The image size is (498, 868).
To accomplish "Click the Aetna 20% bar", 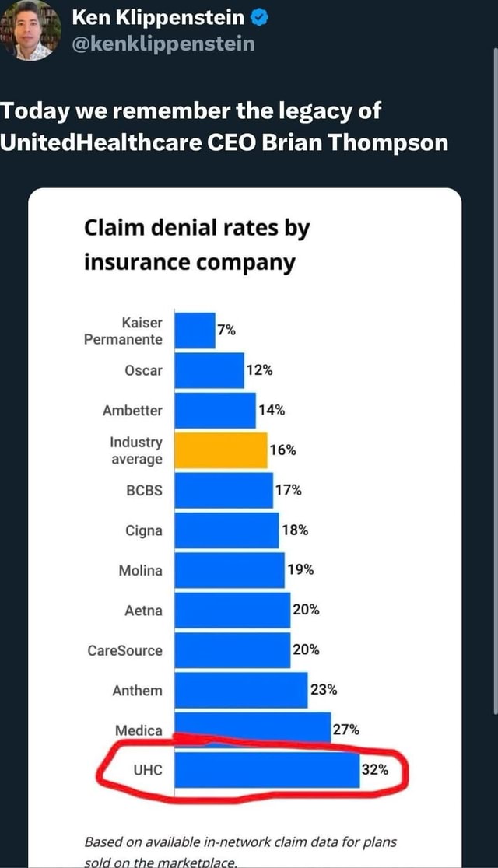I will tap(233, 610).
